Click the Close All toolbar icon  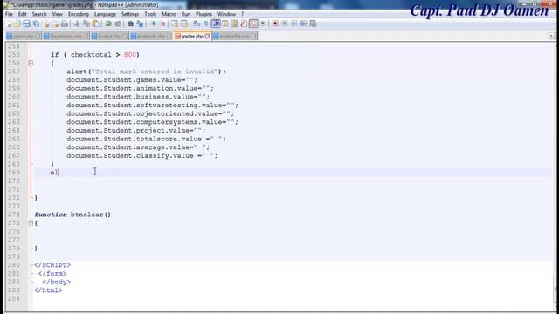pyautogui.click(x=55, y=24)
